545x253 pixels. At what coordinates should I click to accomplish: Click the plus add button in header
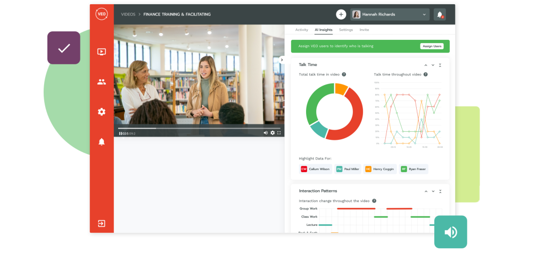pos(341,14)
